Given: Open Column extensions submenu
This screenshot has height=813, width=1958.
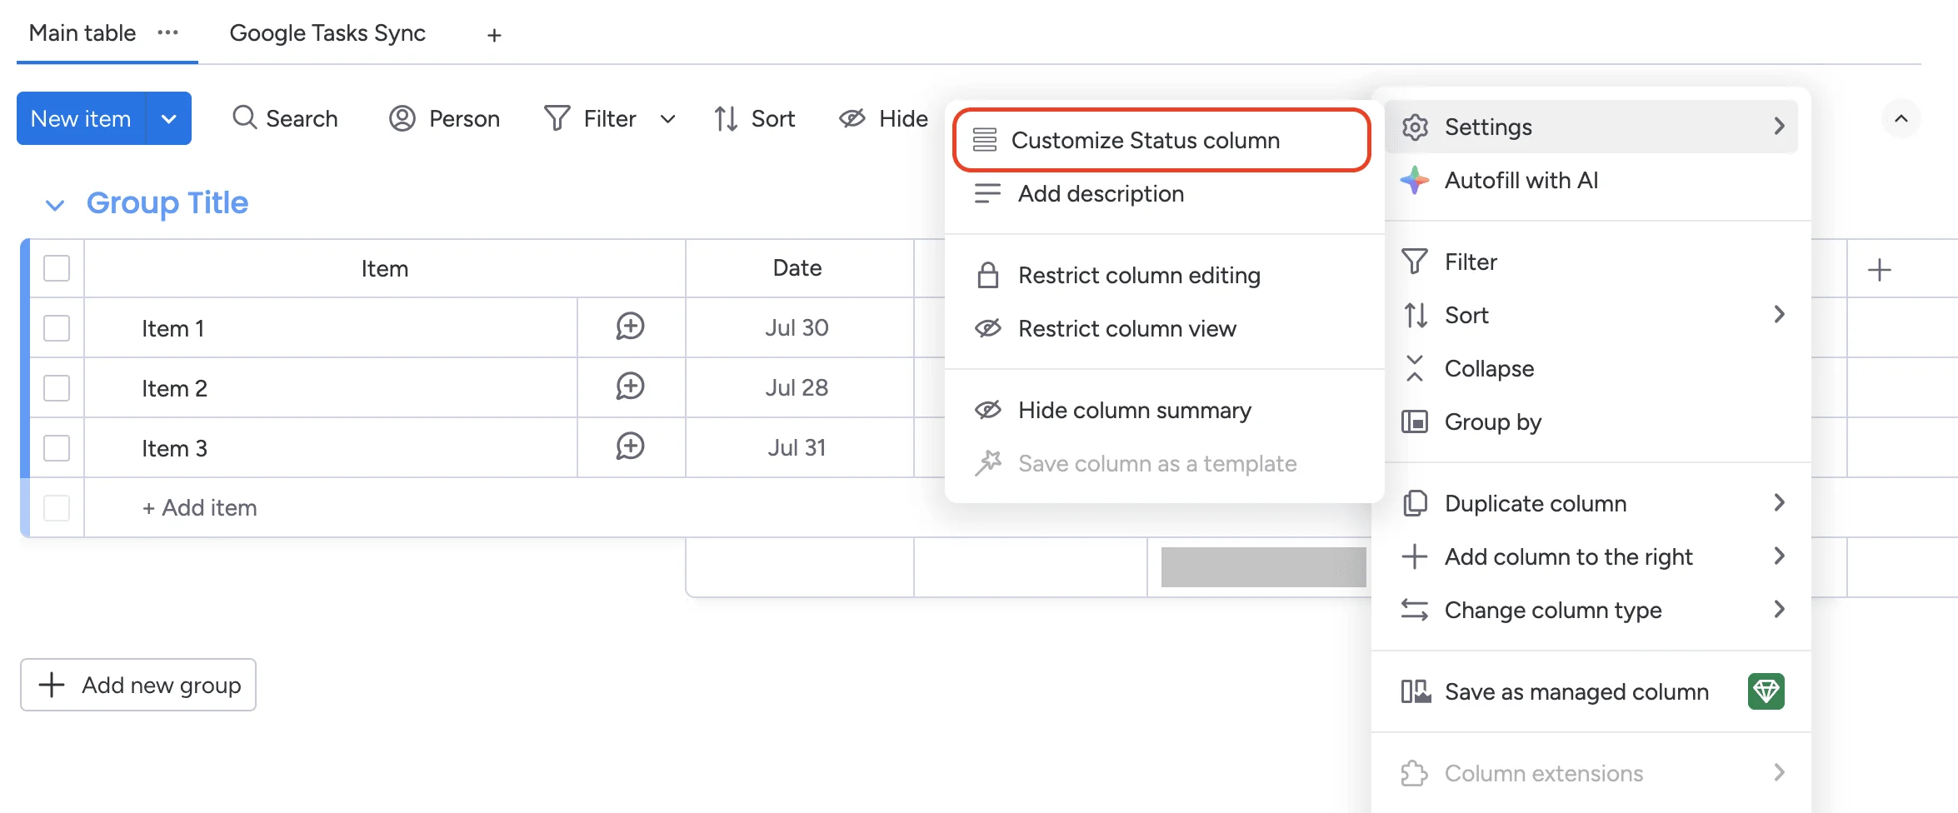Looking at the screenshot, I should pyautogui.click(x=1591, y=773).
